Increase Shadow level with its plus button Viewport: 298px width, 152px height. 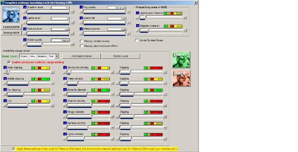(72, 12)
